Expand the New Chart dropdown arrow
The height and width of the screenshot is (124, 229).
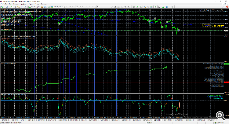click(4, 7)
